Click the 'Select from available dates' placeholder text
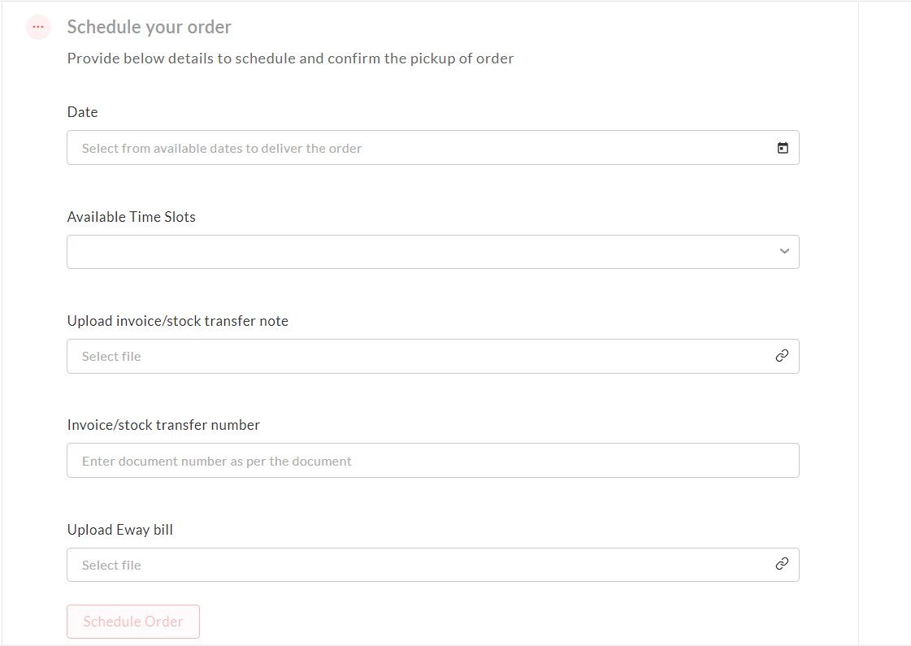Viewport: 911px width, 646px height. pos(222,149)
